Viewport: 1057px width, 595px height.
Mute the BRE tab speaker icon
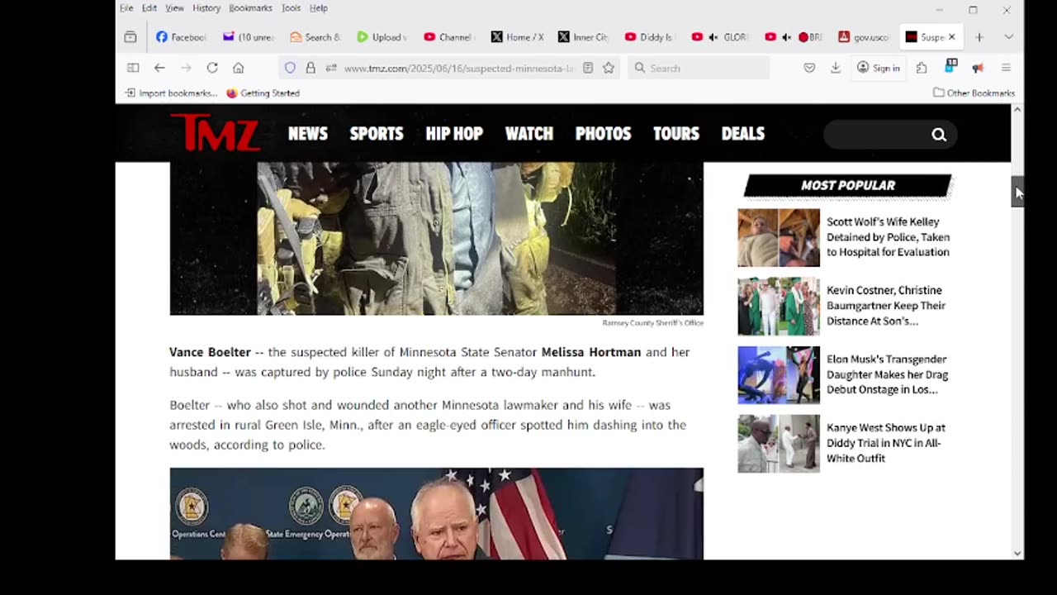click(787, 37)
